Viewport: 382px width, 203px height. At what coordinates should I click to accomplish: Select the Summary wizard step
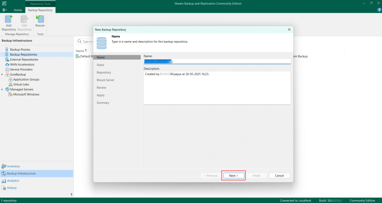pos(103,103)
